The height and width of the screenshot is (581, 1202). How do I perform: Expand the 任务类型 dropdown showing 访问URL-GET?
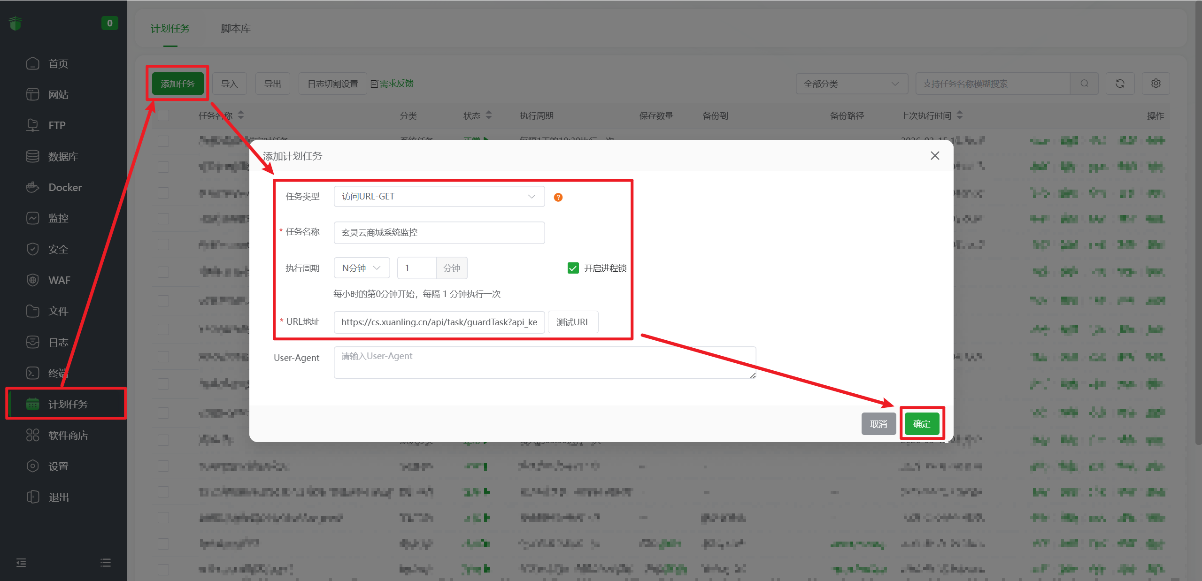click(x=439, y=196)
